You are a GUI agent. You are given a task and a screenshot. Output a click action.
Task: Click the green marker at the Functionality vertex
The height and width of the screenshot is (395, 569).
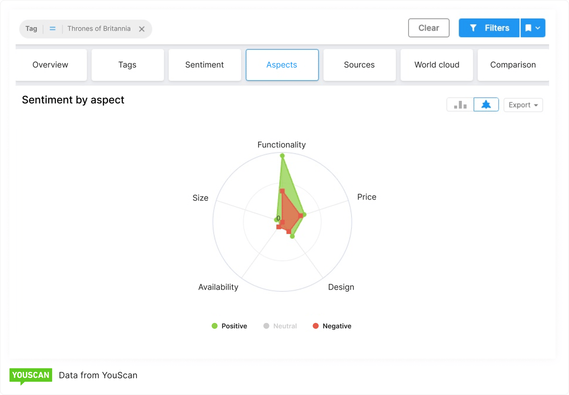282,156
